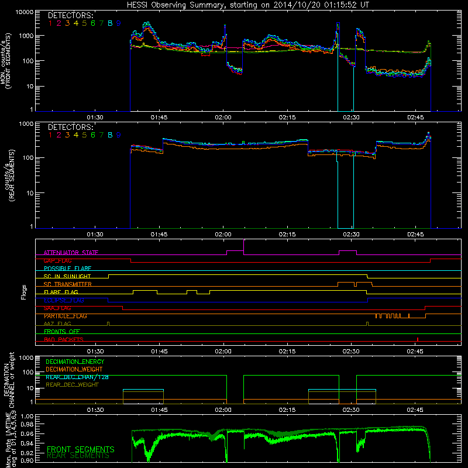Image resolution: width=468 pixels, height=468 pixels.
Task: Click the 01:30 time label under the flags panel
Action: coord(95,352)
